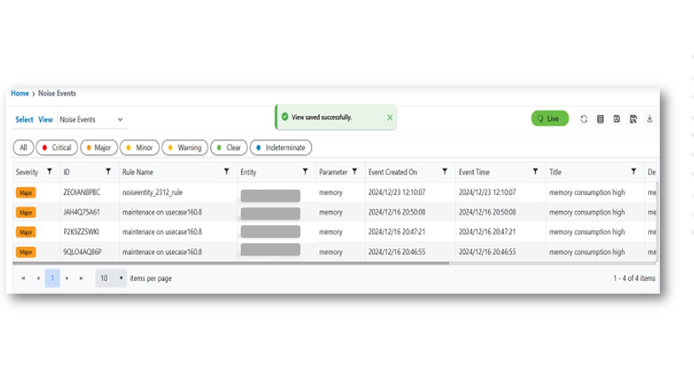Image resolution: width=694 pixels, height=390 pixels.
Task: Toggle the Live mode button
Action: [x=550, y=119]
